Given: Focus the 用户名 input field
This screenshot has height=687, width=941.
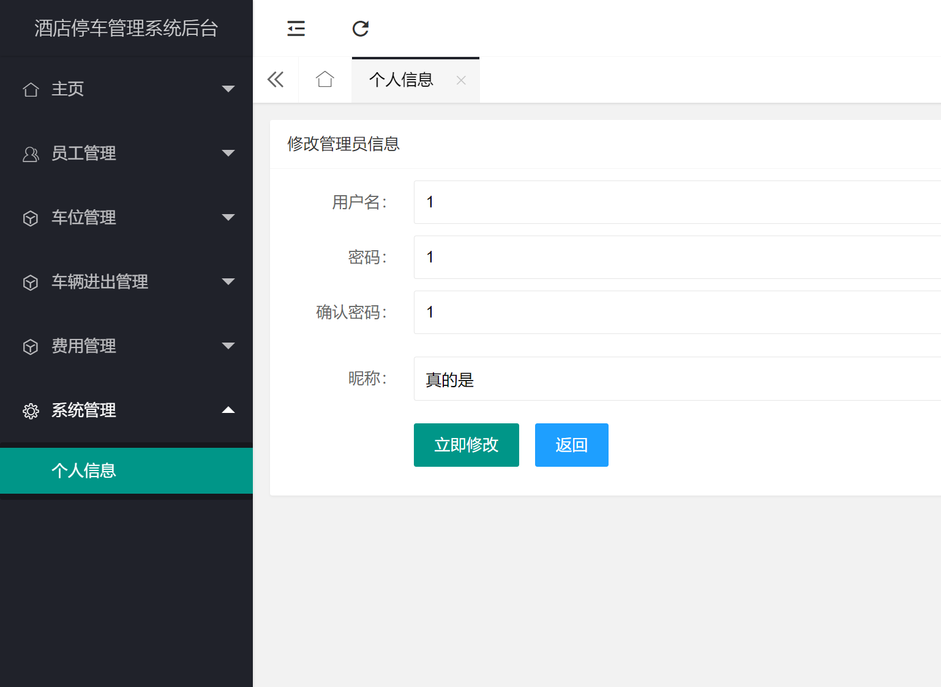Looking at the screenshot, I should [677, 202].
